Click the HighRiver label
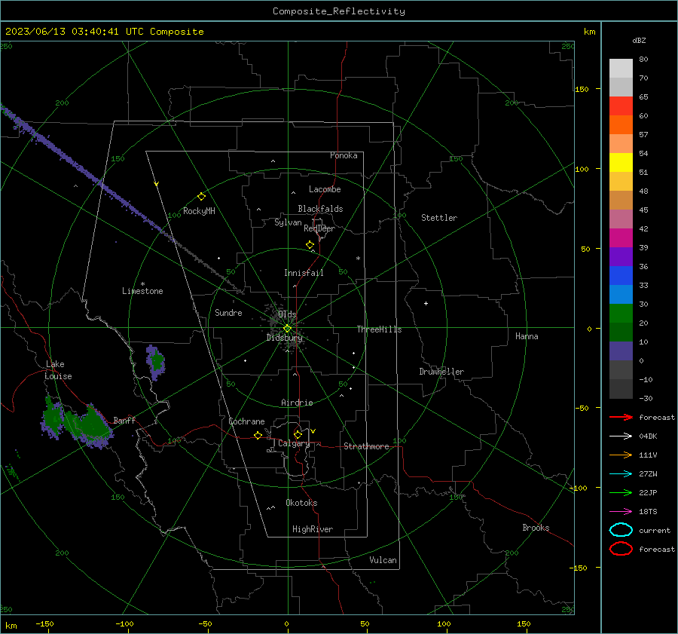 click(x=313, y=529)
